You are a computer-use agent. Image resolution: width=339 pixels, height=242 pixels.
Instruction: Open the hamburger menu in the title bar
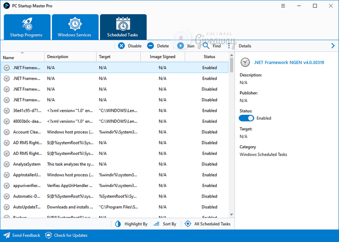point(283,6)
